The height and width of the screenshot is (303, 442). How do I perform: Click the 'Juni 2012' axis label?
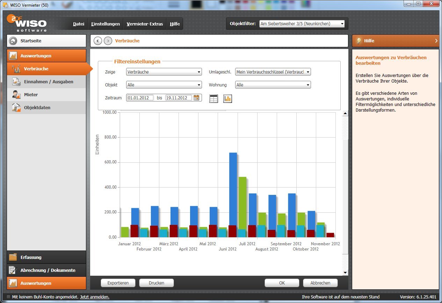click(227, 249)
